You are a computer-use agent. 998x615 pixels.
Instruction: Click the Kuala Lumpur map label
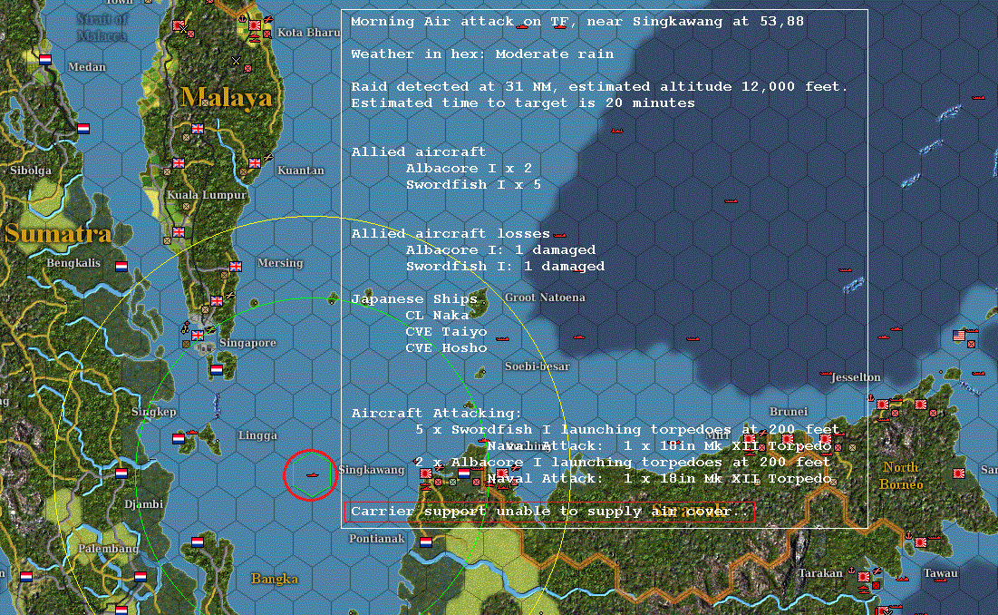[207, 195]
